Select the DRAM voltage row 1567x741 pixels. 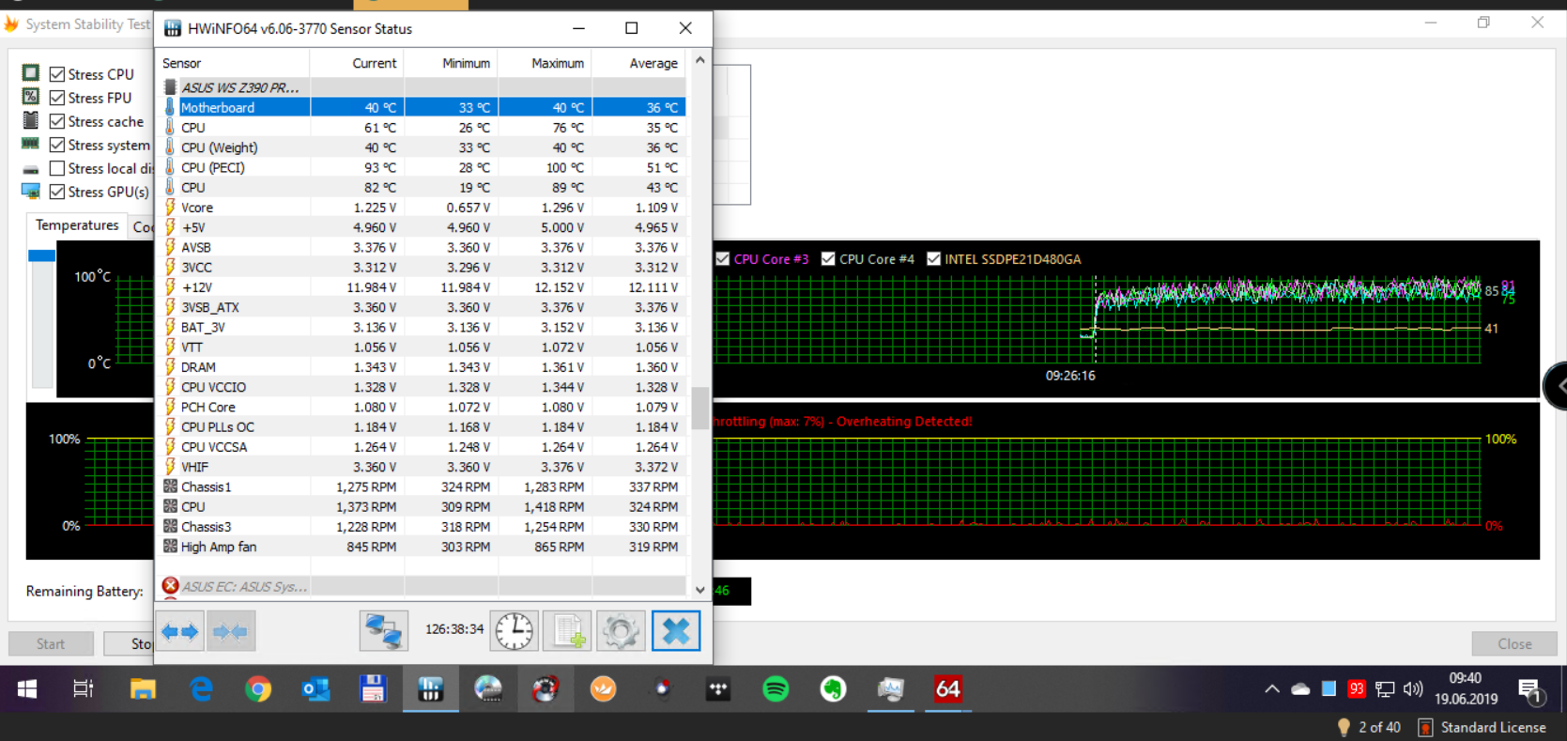click(x=422, y=367)
